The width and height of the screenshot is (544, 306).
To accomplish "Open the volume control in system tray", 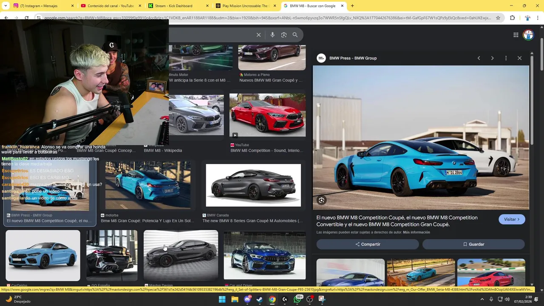I will pyautogui.click(x=507, y=299).
